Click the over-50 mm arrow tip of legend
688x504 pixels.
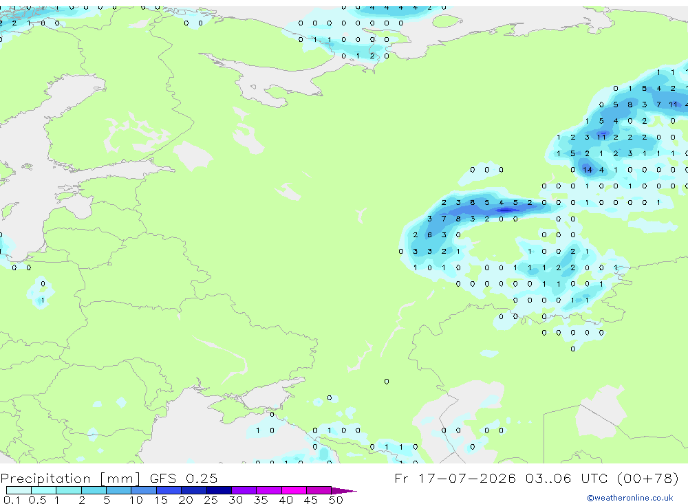tap(344, 490)
